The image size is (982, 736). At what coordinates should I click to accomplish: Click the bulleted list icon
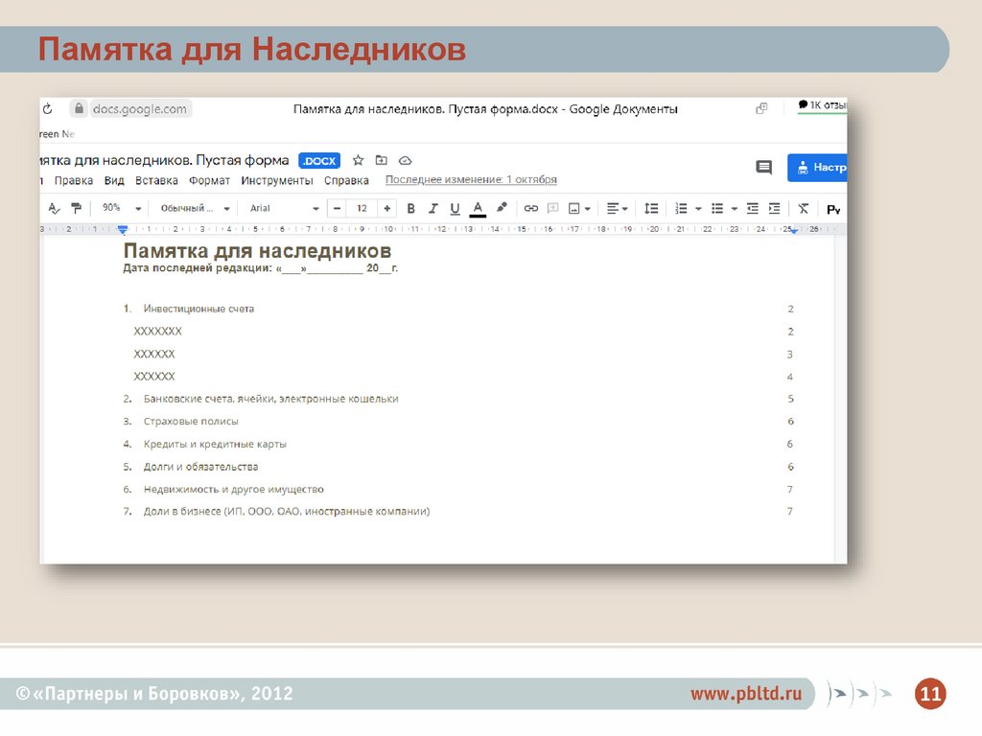click(x=717, y=208)
